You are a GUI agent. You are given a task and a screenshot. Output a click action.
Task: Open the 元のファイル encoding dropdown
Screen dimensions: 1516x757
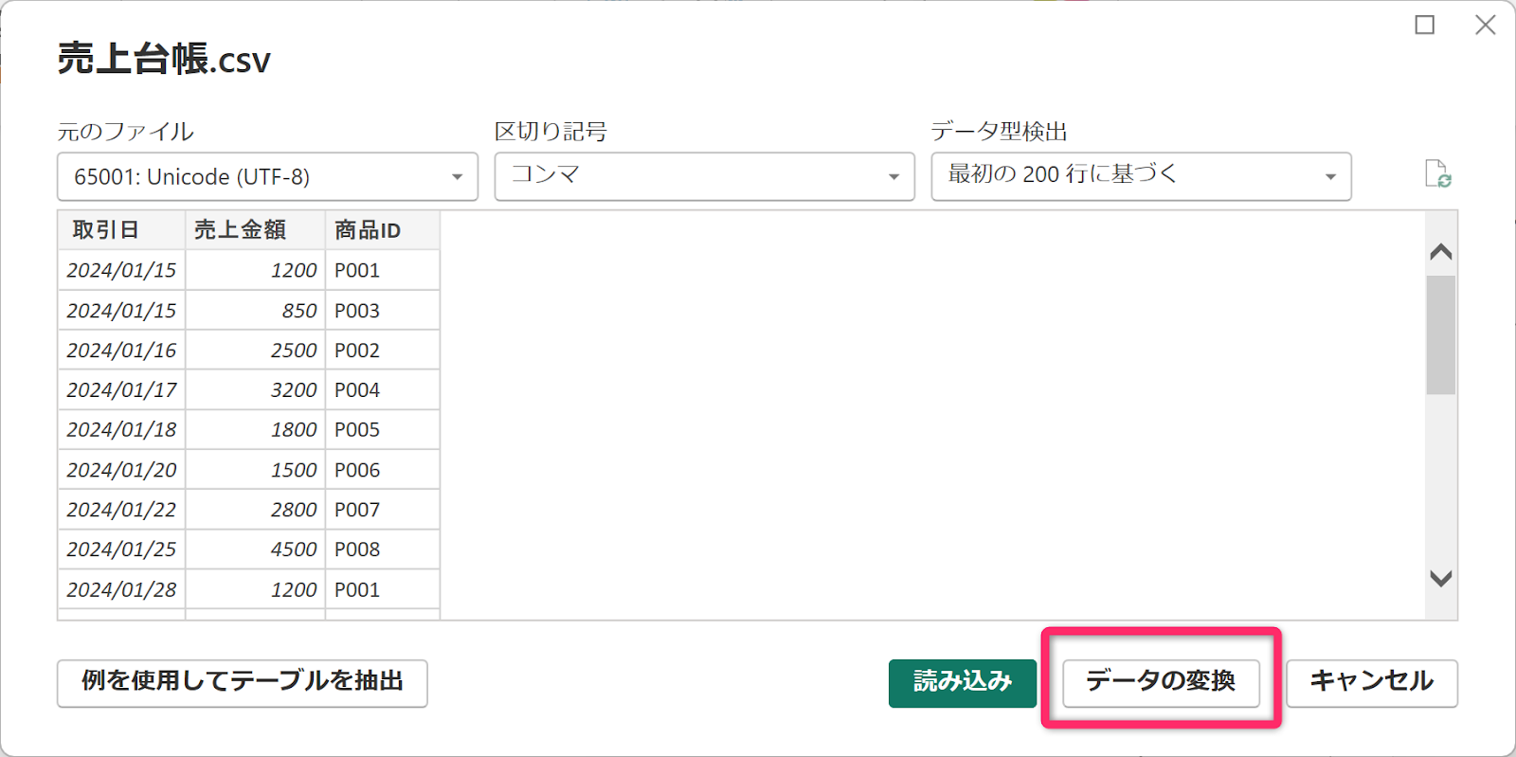click(x=267, y=177)
